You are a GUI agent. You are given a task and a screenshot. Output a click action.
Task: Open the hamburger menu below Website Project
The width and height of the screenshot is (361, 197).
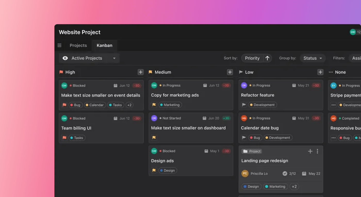(x=59, y=45)
